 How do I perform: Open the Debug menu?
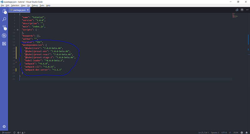pyautogui.click(x=35, y=5)
